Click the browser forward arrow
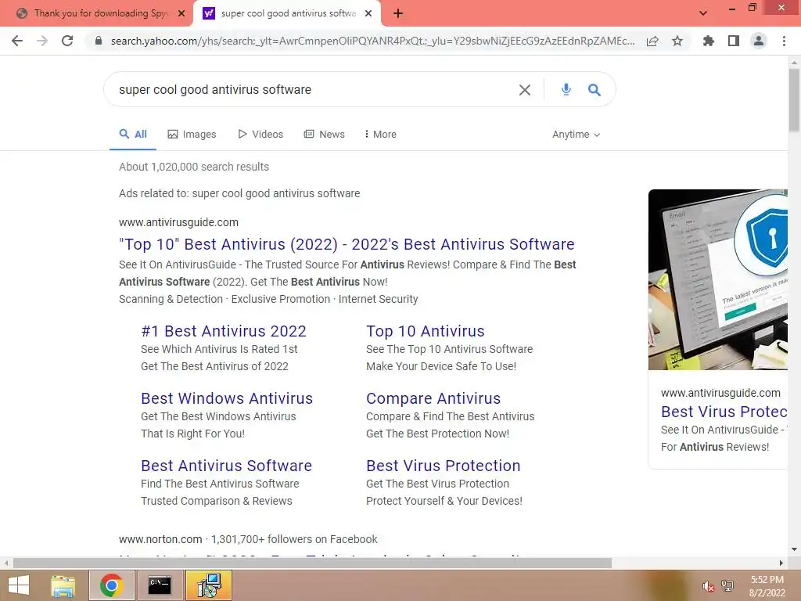The image size is (801, 601). [x=42, y=41]
